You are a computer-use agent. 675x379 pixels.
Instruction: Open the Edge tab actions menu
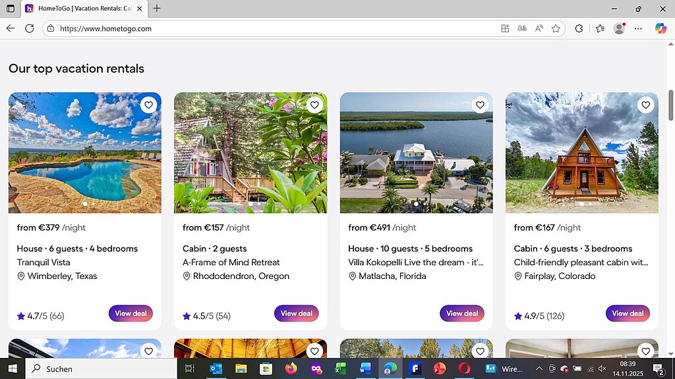coord(11,9)
